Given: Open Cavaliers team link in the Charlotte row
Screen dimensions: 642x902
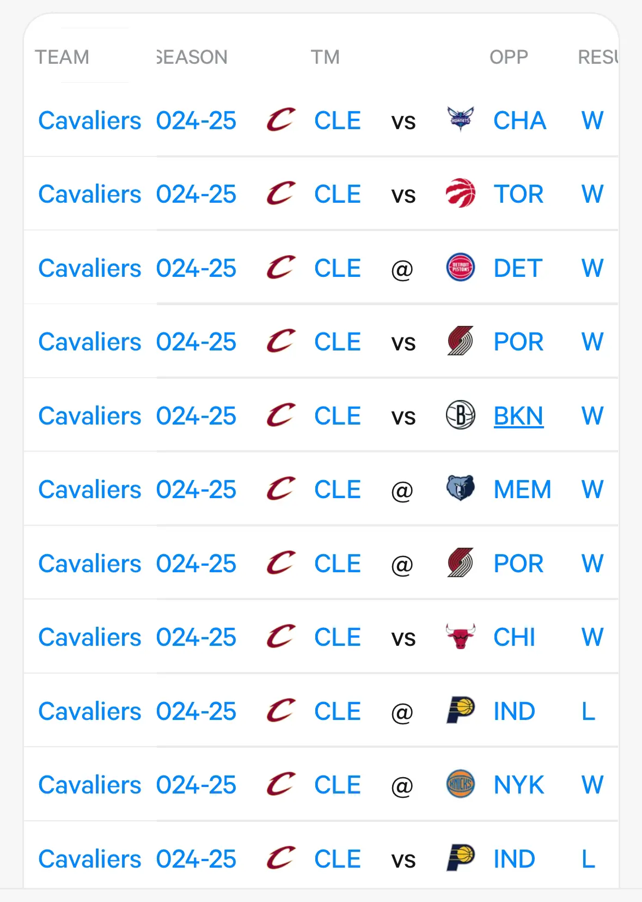Looking at the screenshot, I should [90, 120].
